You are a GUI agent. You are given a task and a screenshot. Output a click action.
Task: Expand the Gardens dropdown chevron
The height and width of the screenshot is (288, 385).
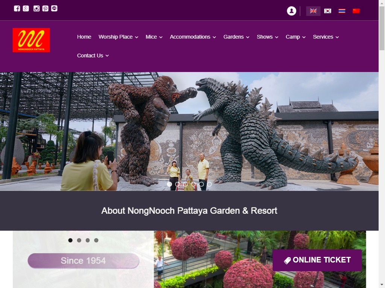click(247, 37)
